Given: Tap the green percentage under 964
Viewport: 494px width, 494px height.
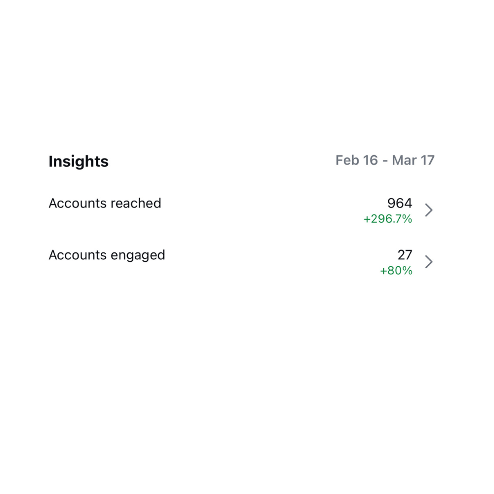Looking at the screenshot, I should pos(388,219).
